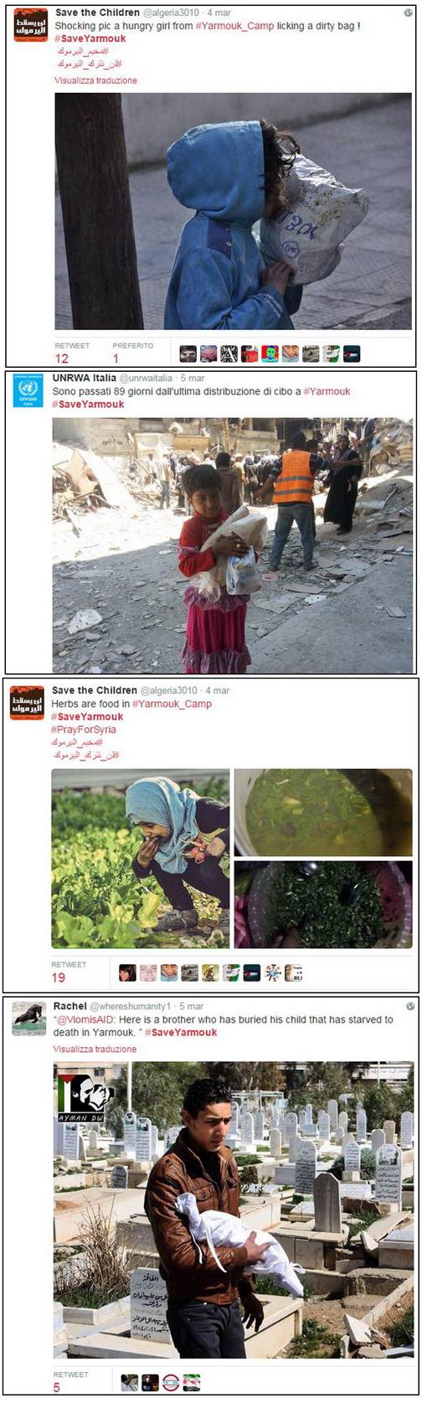
Task: Open Save the Children avatar on herbs tweet
Action: (x=27, y=703)
